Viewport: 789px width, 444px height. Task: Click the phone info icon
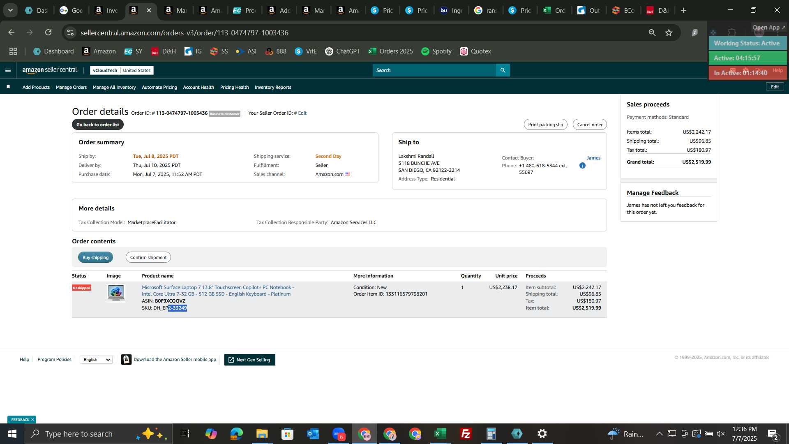[582, 166]
